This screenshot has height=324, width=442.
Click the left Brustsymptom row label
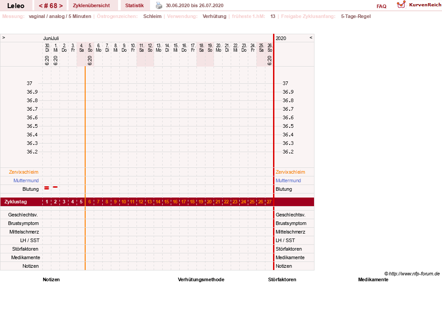coord(23,223)
